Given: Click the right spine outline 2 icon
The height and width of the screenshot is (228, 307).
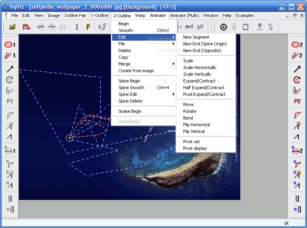Looking at the screenshot, I should coord(297,150).
